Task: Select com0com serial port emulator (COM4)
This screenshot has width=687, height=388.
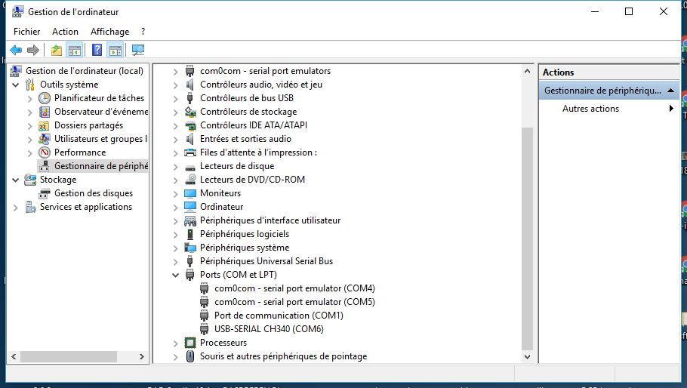Action: [x=294, y=288]
